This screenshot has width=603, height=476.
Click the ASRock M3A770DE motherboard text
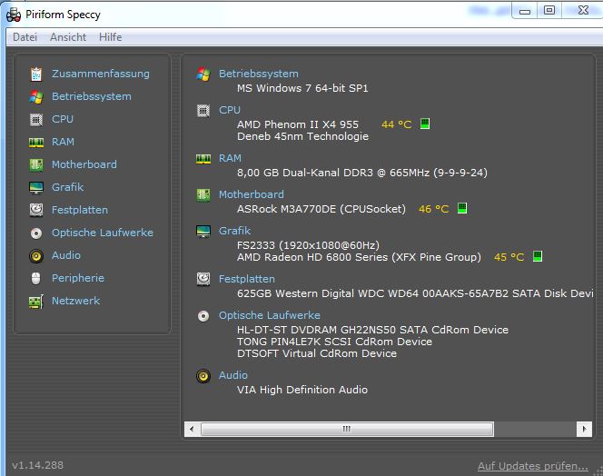[321, 209]
